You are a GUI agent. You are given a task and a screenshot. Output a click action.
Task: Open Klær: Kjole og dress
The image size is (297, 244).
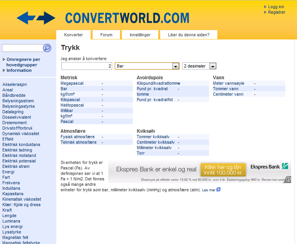tap(21, 205)
